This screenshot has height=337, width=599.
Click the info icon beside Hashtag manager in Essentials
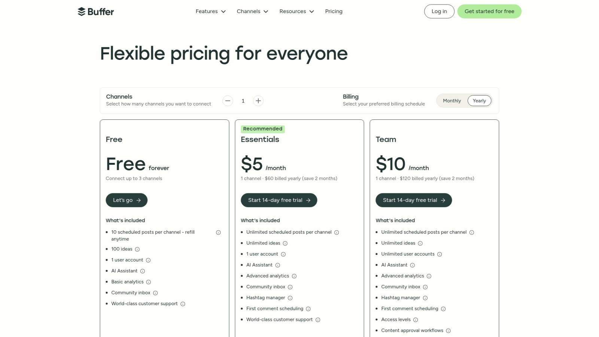click(291, 298)
